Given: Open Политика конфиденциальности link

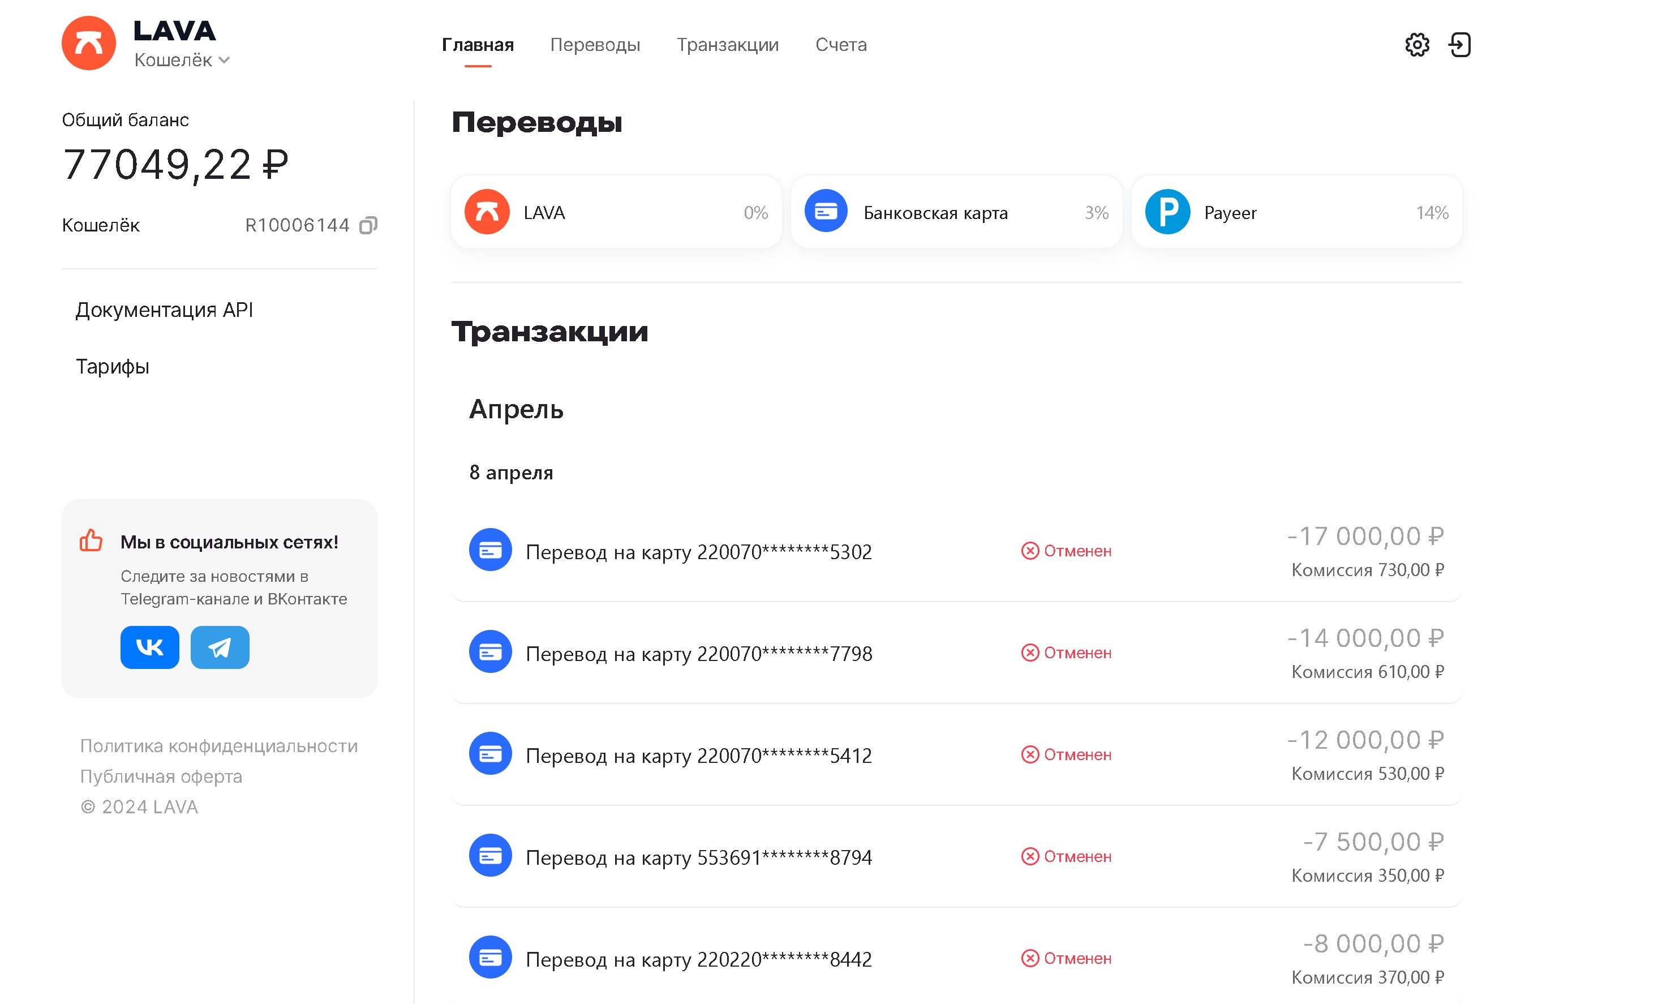Looking at the screenshot, I should (x=218, y=745).
